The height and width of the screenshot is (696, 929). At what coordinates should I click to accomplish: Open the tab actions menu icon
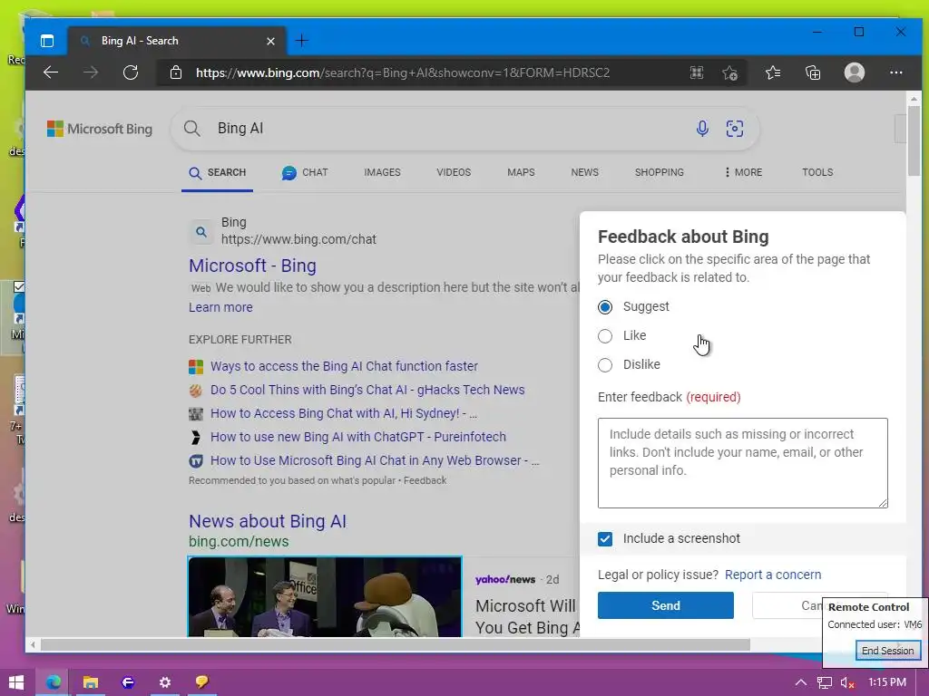point(47,41)
